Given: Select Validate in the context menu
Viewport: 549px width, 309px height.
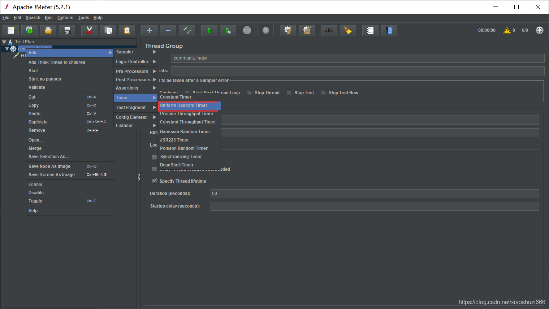Looking at the screenshot, I should 70,87.
